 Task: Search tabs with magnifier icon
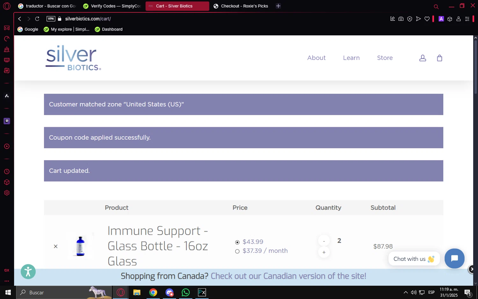point(436,6)
